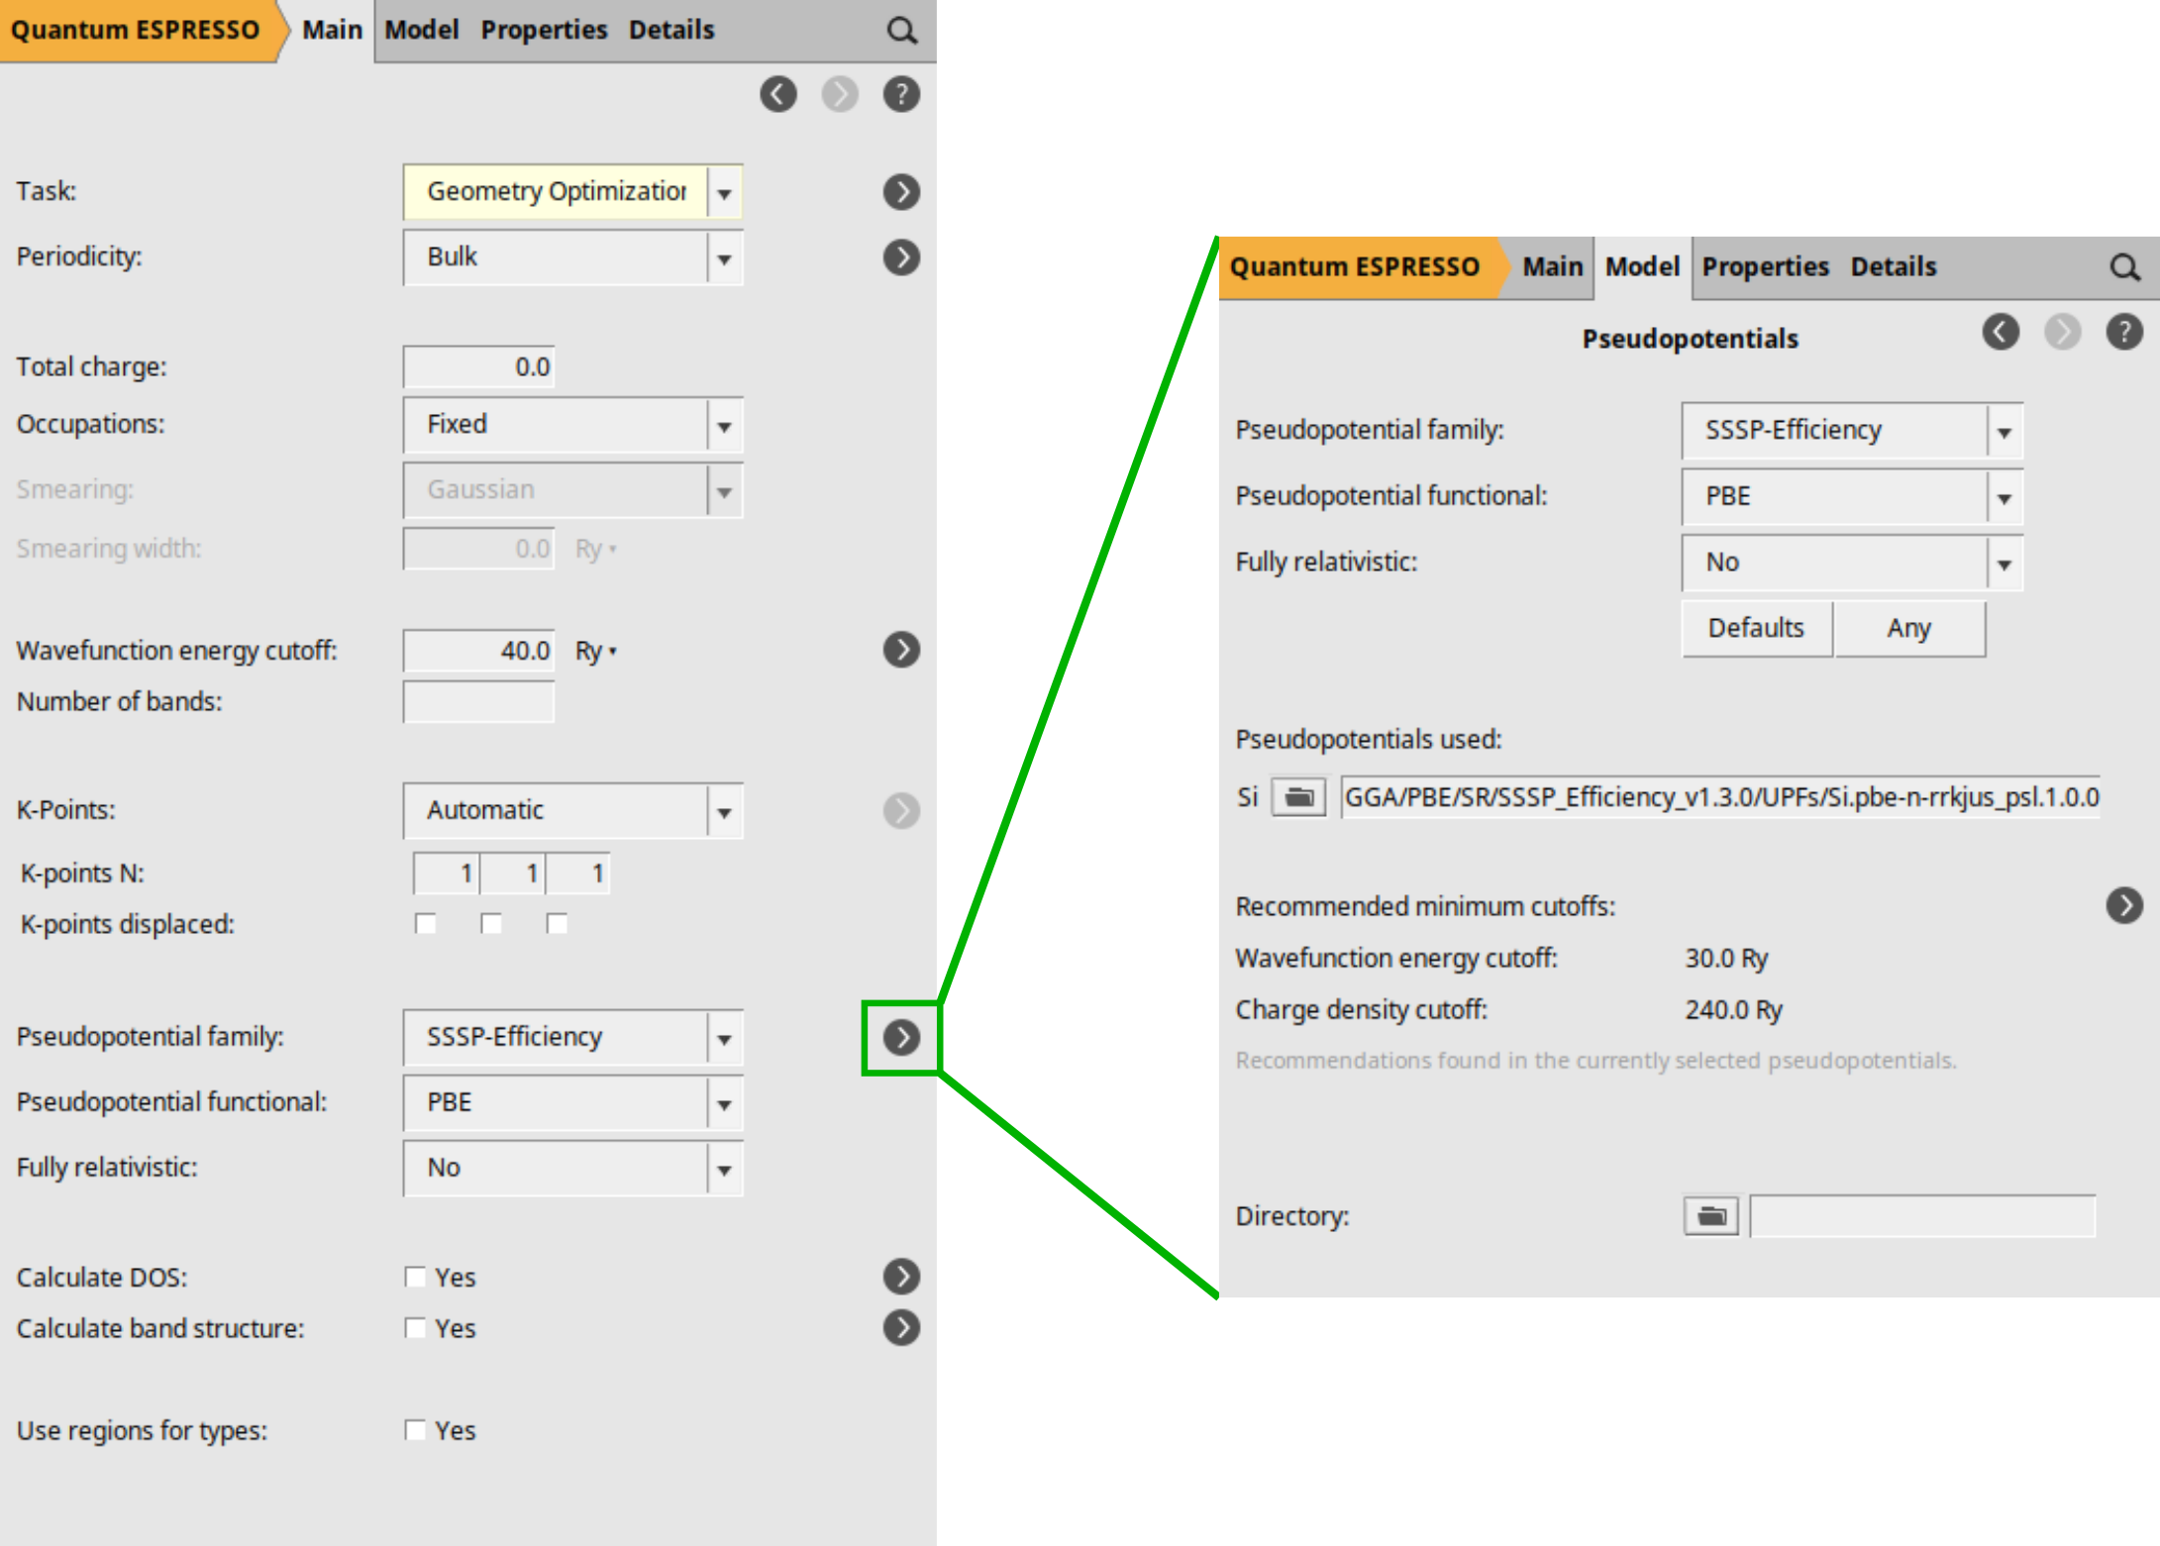Screen dimensions: 2160x1546
Task: Open Details tab in right panel
Action: click(1893, 266)
